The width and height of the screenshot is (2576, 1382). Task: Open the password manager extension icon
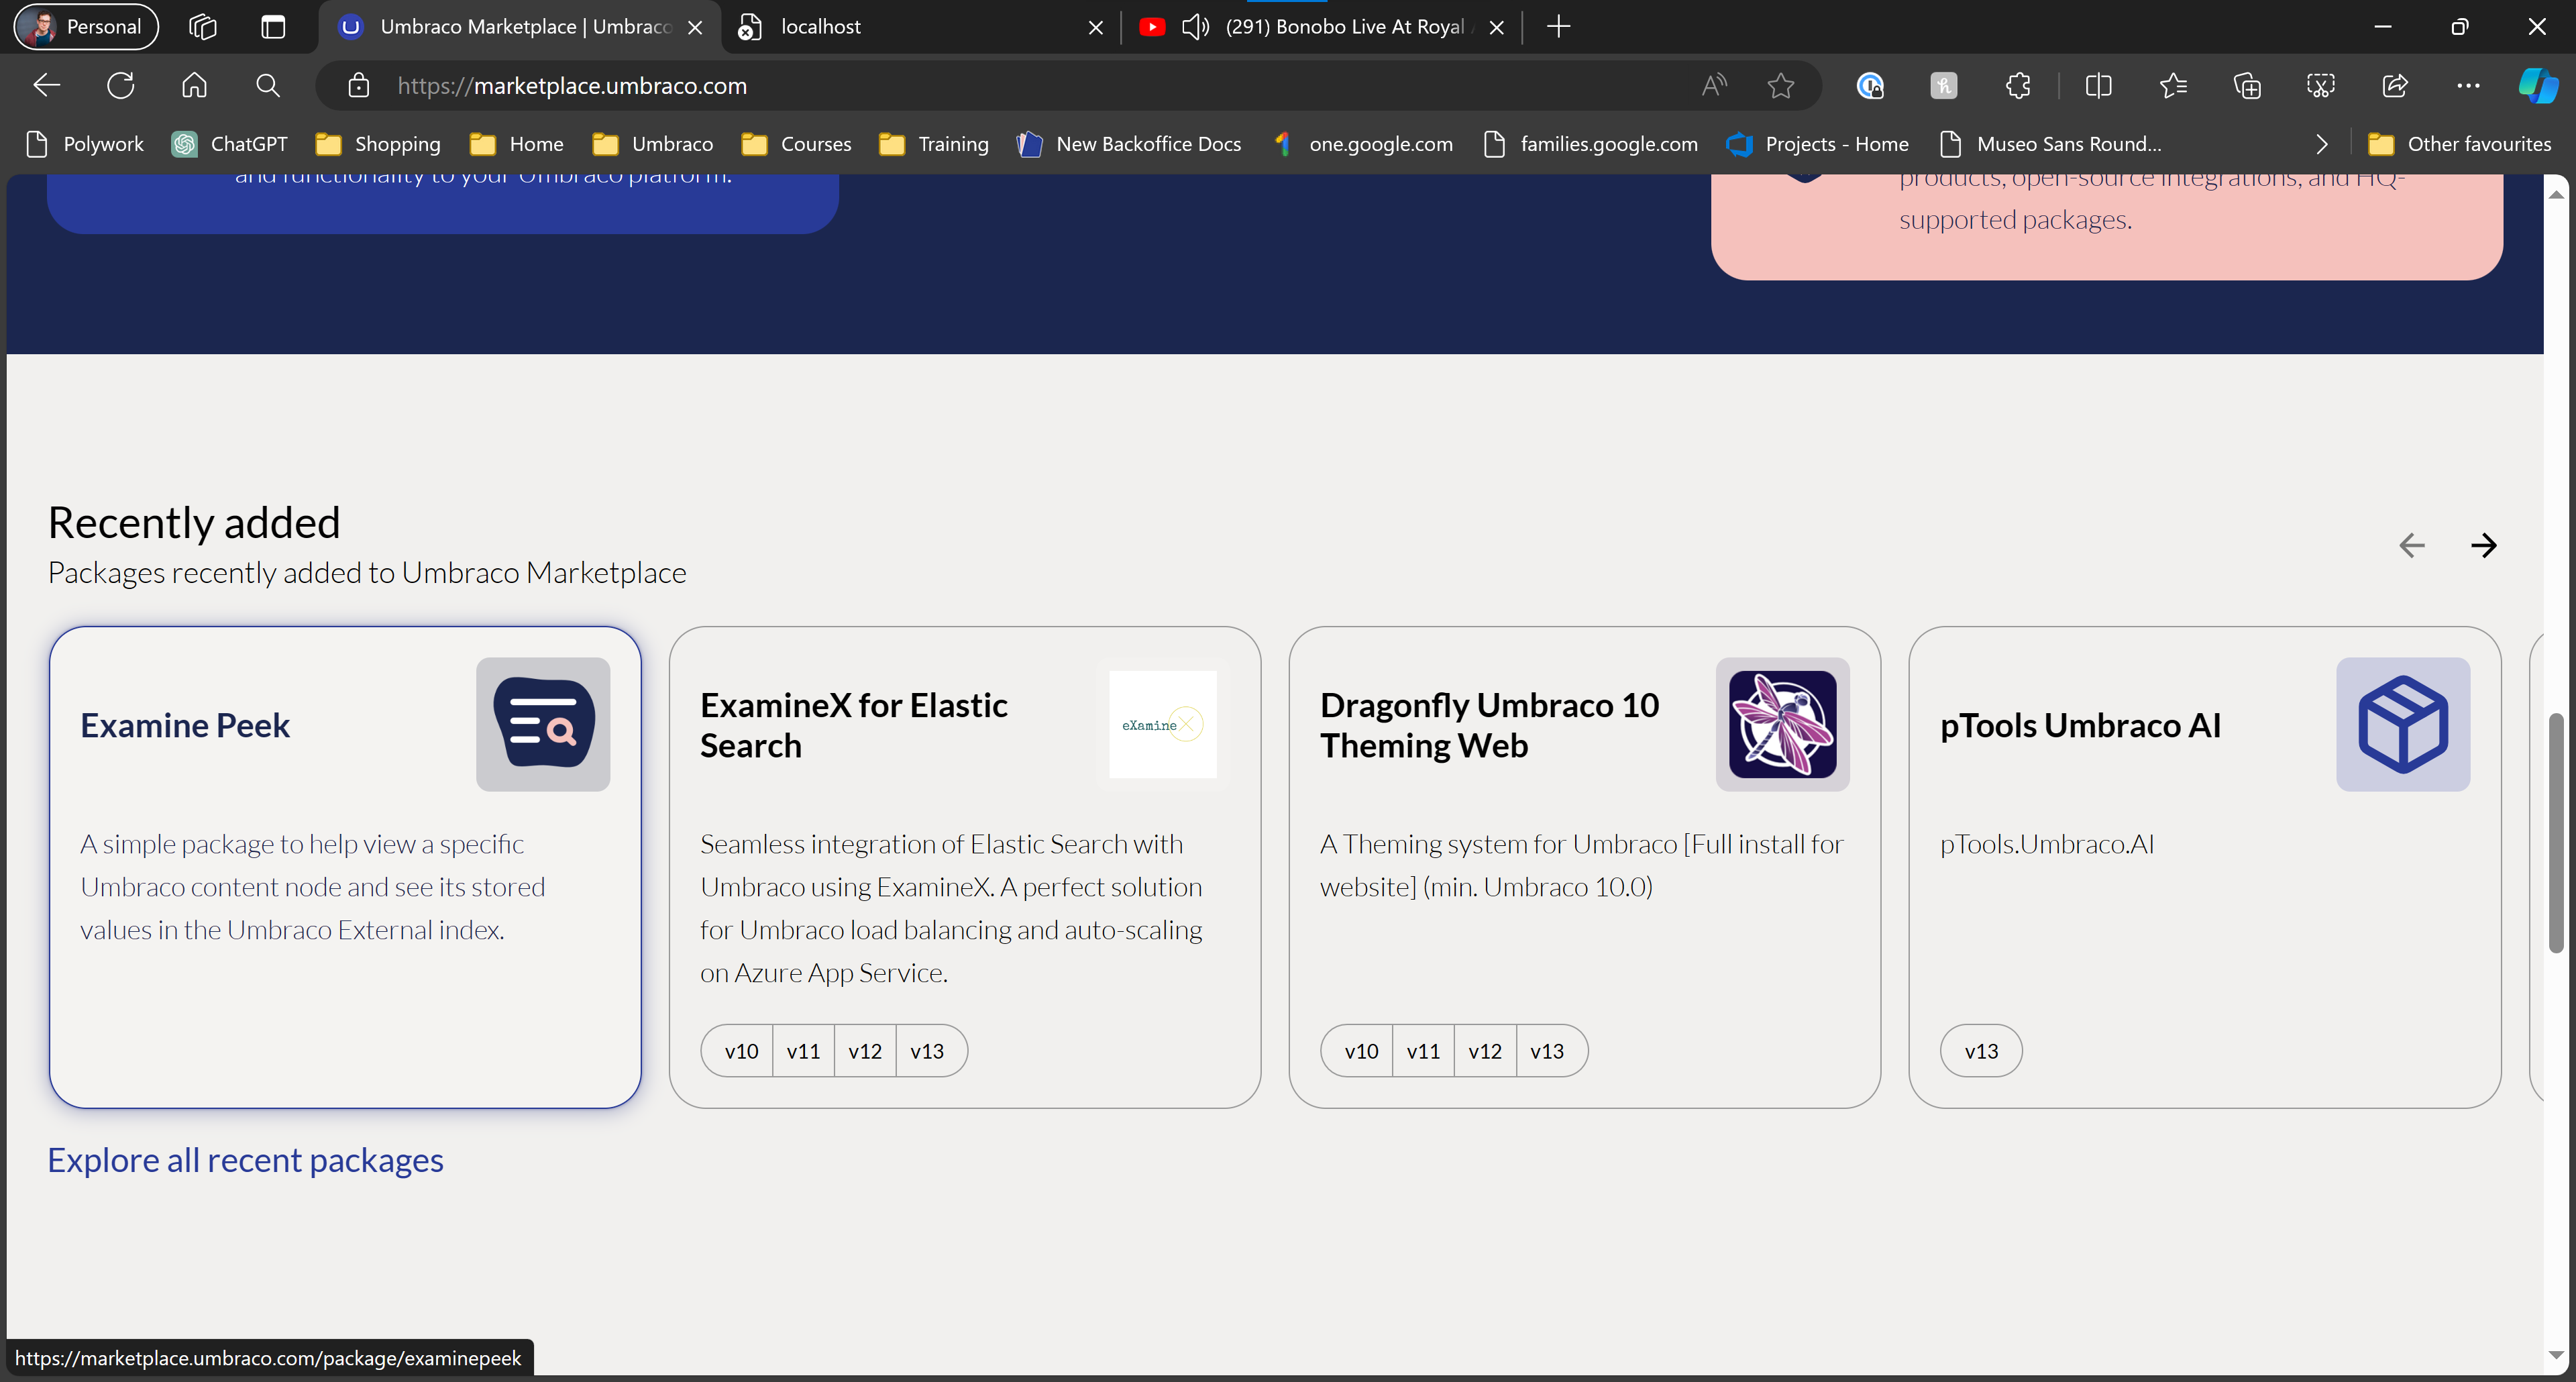pos(1870,86)
